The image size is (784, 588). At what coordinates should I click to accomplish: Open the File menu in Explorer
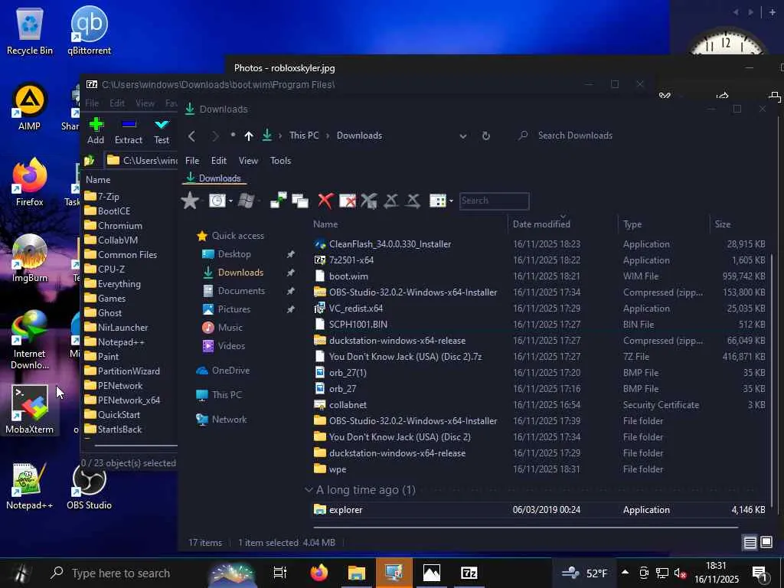click(192, 161)
